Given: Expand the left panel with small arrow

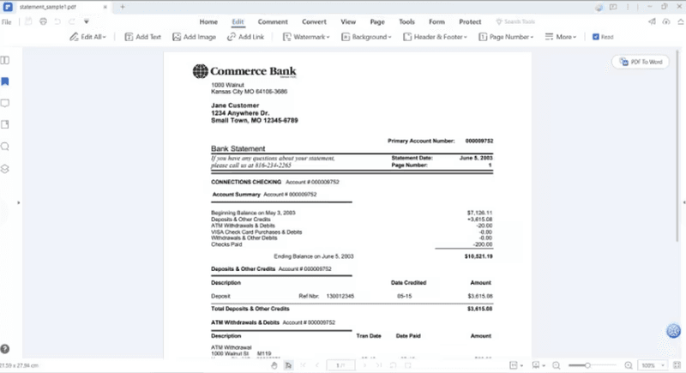Looking at the screenshot, I should click(18, 202).
